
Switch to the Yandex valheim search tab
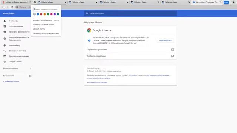(17, 2)
